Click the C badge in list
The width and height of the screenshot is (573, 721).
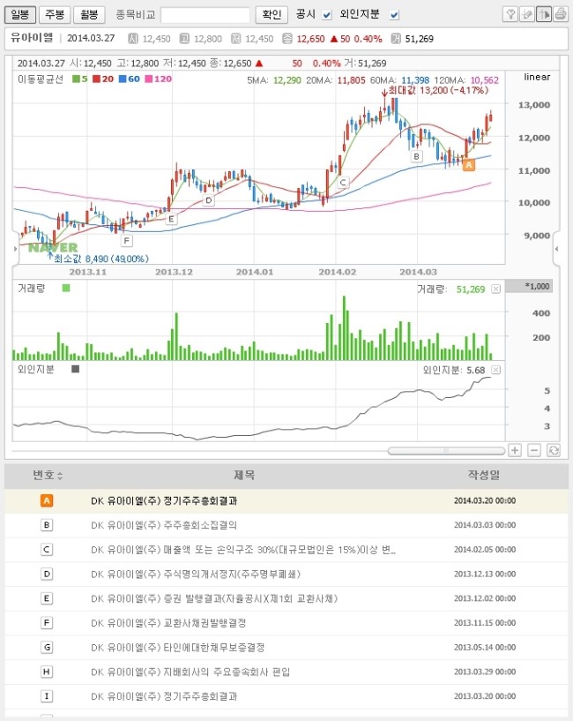[x=47, y=549]
